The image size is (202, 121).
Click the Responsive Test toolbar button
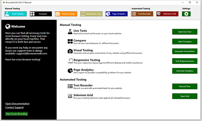coord(91,14)
